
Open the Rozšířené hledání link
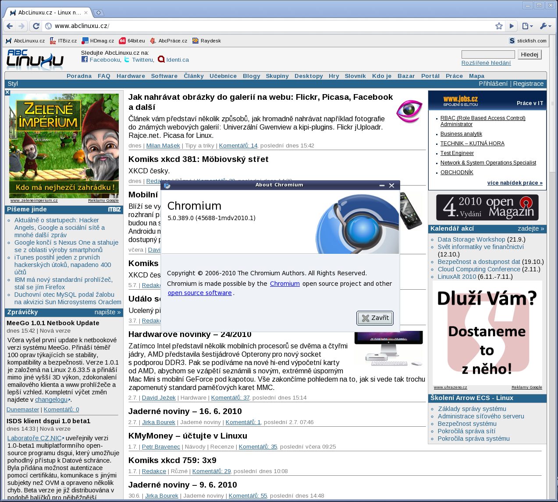tap(486, 63)
